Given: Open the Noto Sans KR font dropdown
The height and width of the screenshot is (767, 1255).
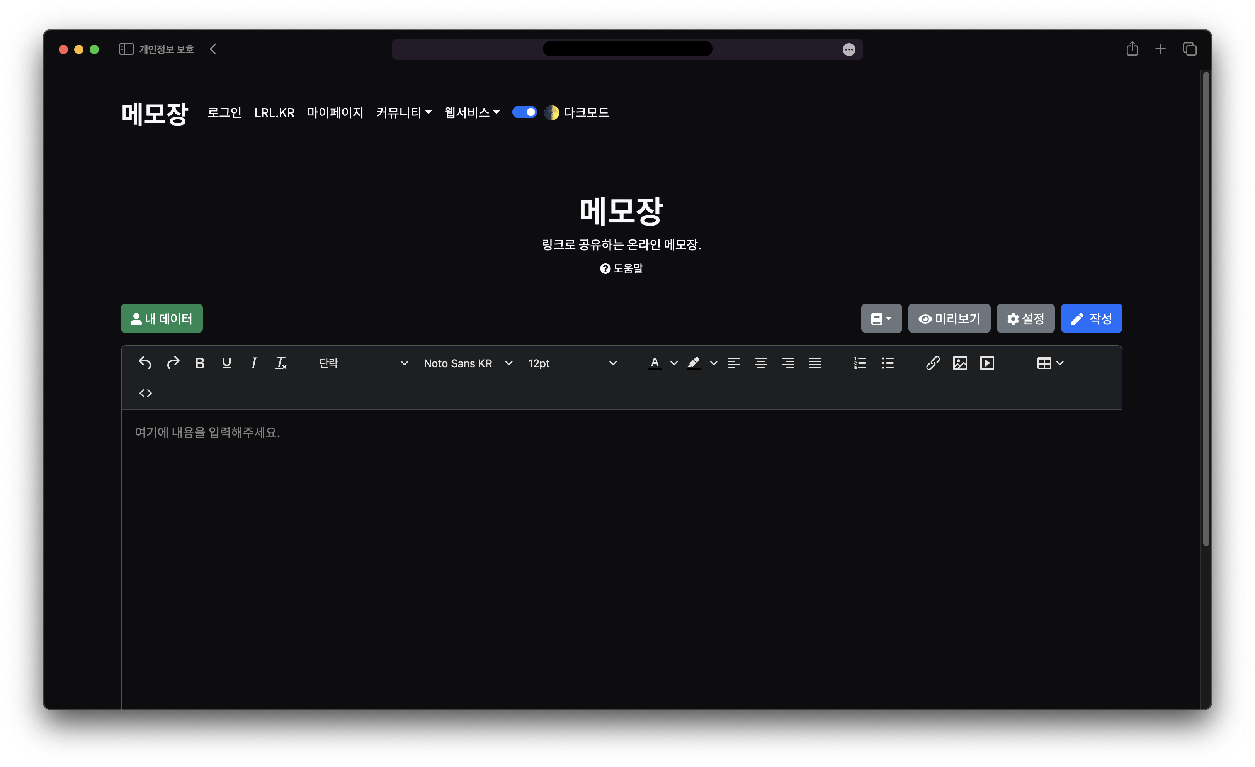Looking at the screenshot, I should click(467, 363).
